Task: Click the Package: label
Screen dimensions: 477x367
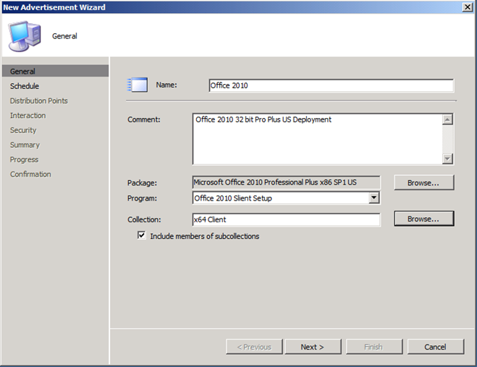Action: [x=142, y=183]
